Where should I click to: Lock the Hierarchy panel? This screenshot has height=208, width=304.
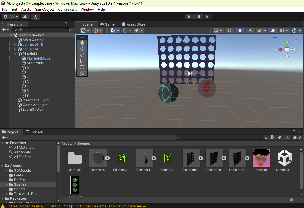[x=66, y=24]
